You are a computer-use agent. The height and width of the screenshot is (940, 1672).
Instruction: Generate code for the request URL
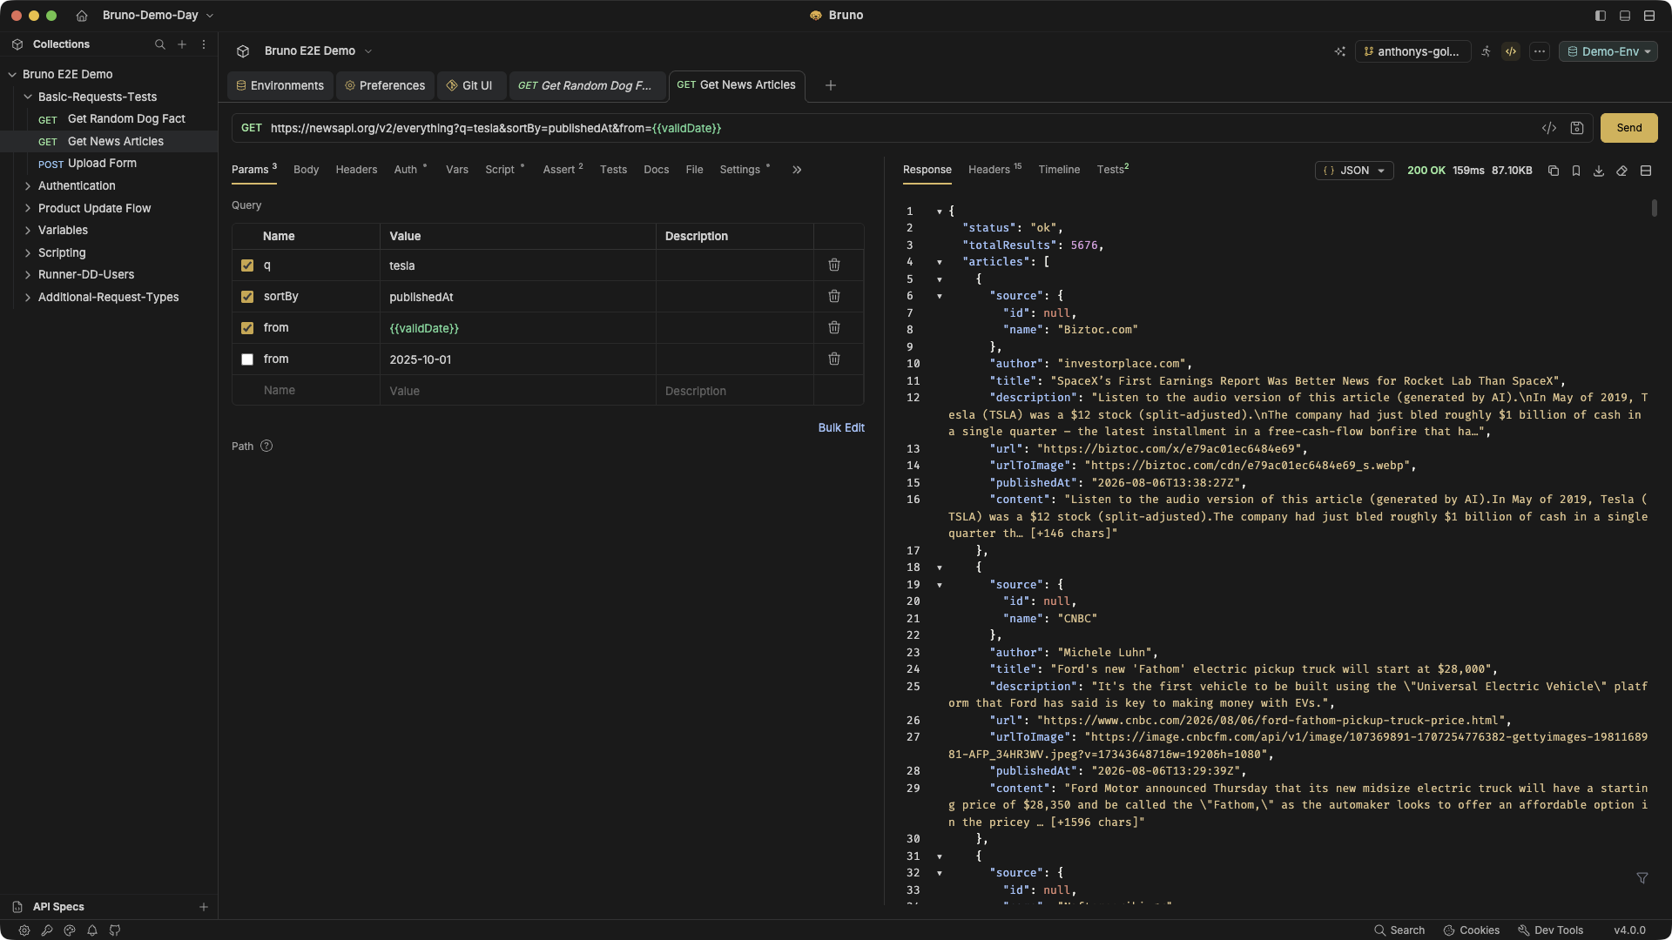1549,128
